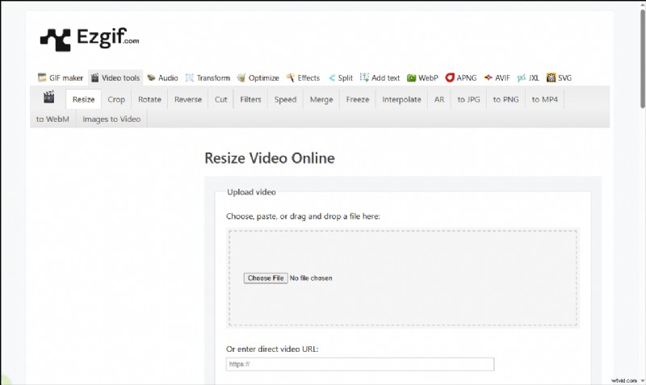
Task: Open the APNG tools menu
Action: coord(460,77)
